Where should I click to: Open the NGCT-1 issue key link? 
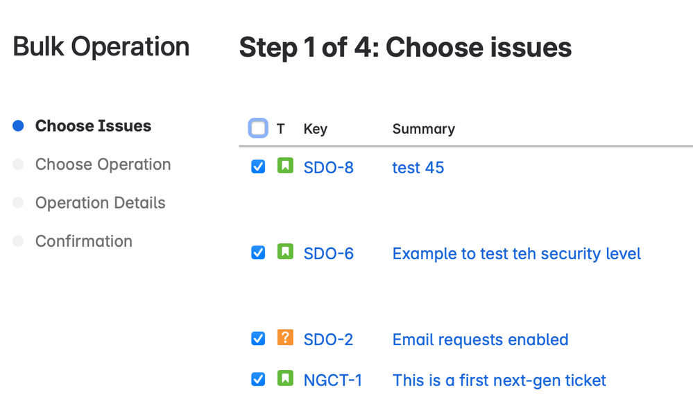(x=332, y=380)
